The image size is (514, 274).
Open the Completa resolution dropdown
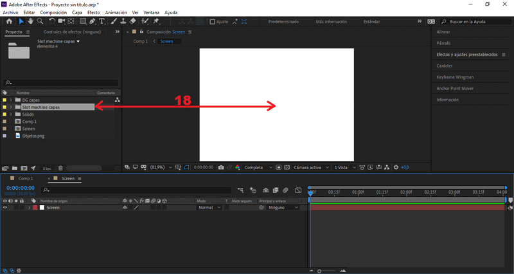(258, 167)
